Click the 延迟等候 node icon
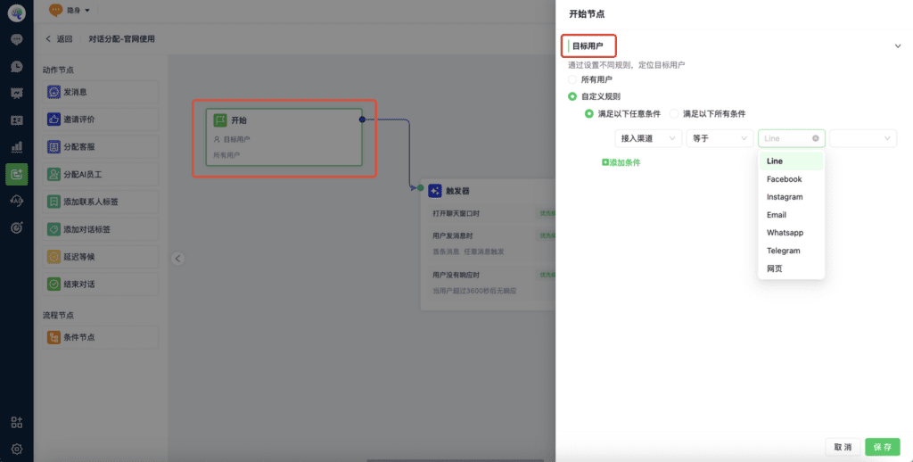 point(54,257)
